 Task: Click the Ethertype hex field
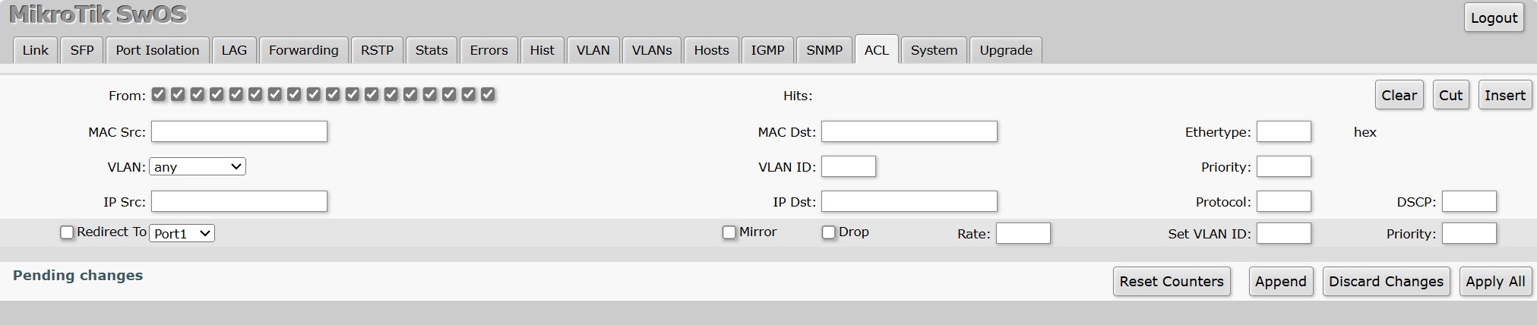coord(1283,132)
